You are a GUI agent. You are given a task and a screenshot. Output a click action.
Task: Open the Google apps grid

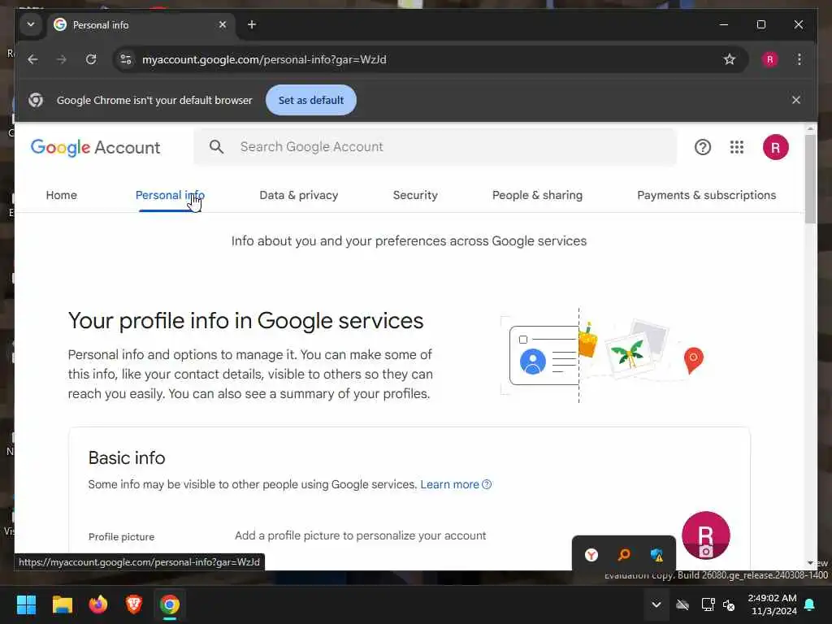736,147
